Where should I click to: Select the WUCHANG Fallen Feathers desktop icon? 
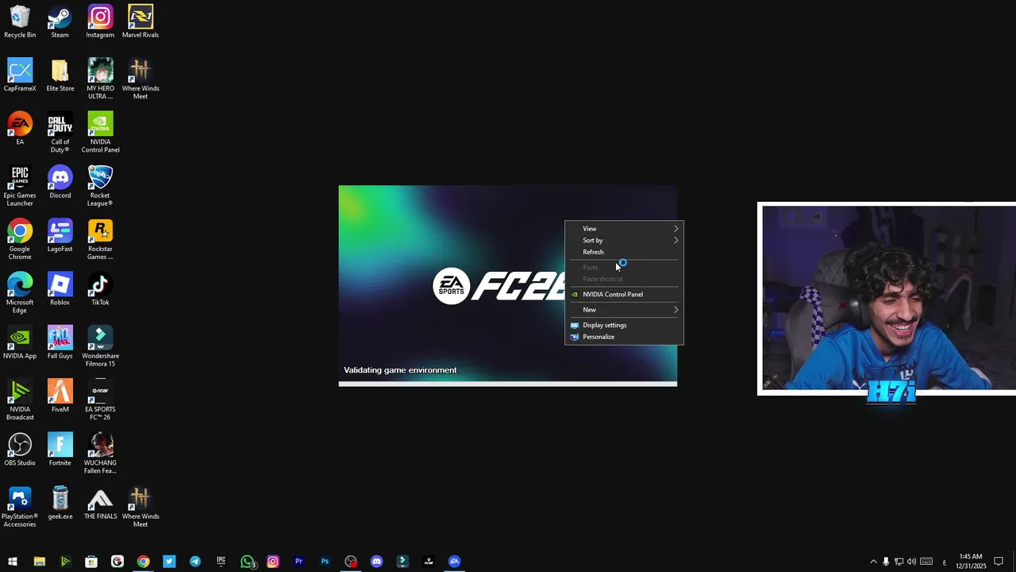pos(100,454)
